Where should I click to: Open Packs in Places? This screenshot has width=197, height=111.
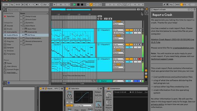pos(9,63)
